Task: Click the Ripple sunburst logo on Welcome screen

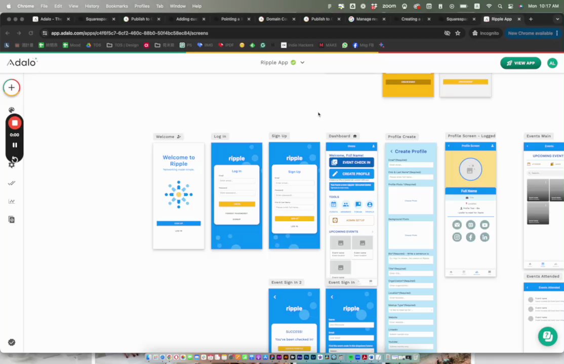Action: point(179,195)
